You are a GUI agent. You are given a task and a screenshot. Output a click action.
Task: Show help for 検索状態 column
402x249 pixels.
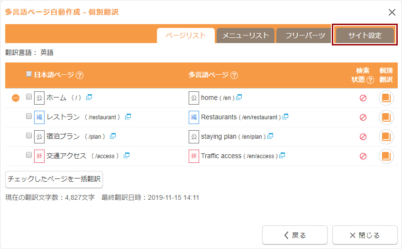coord(370,80)
